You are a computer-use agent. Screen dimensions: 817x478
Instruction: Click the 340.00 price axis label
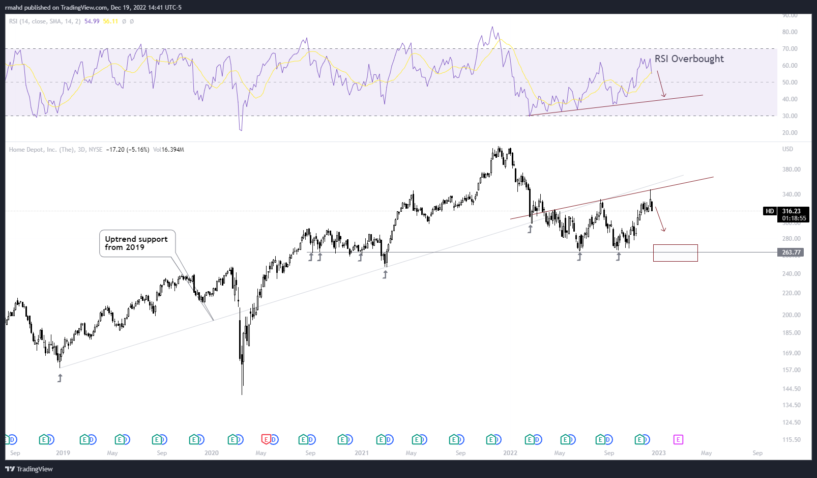pyautogui.click(x=792, y=194)
